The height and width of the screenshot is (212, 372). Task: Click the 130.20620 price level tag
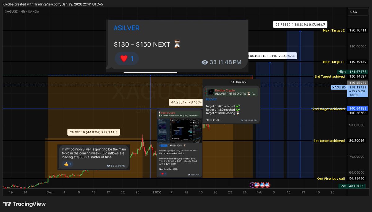[x=358, y=62]
